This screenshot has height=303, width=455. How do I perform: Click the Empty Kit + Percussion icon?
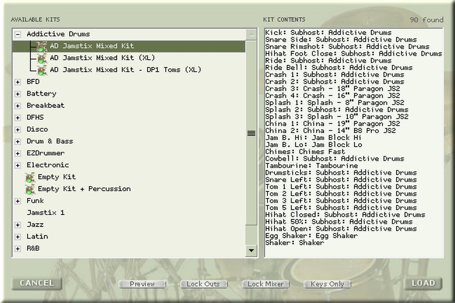pyautogui.click(x=30, y=189)
